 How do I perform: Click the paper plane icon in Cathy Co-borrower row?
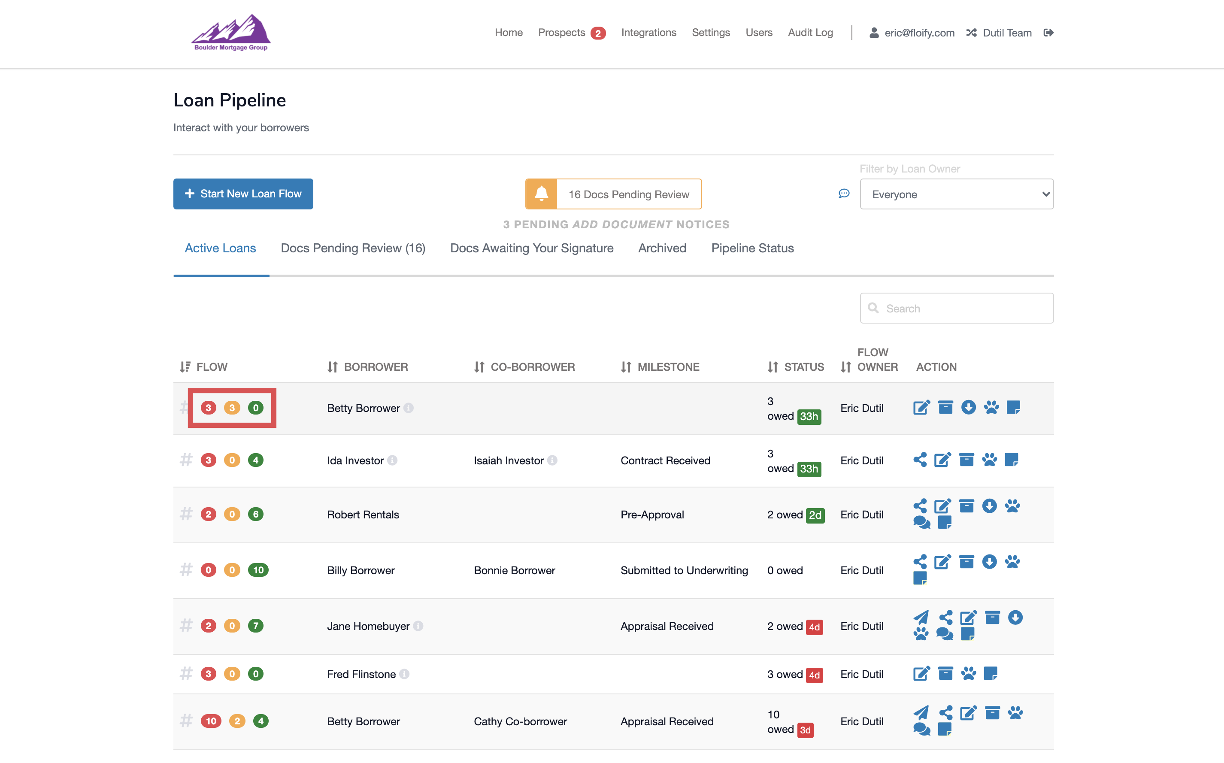[921, 712]
